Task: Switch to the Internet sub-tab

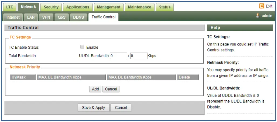Action: (x=13, y=17)
